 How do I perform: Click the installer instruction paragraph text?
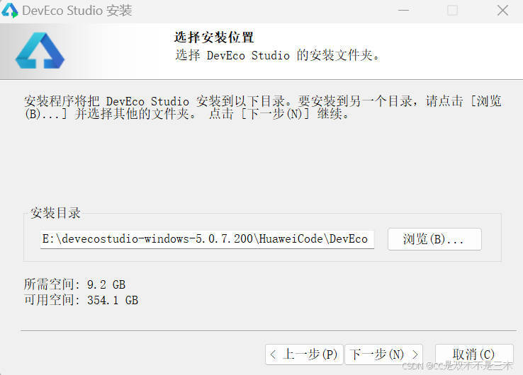263,108
